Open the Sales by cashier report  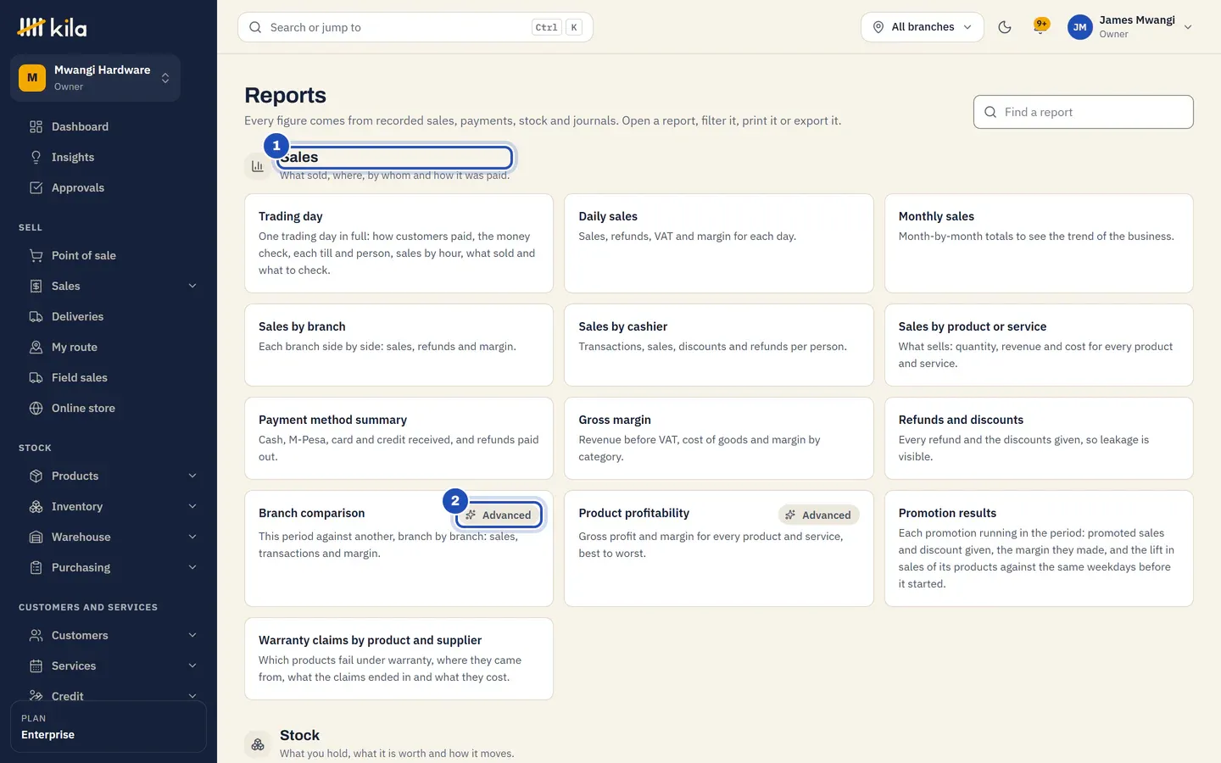719,345
